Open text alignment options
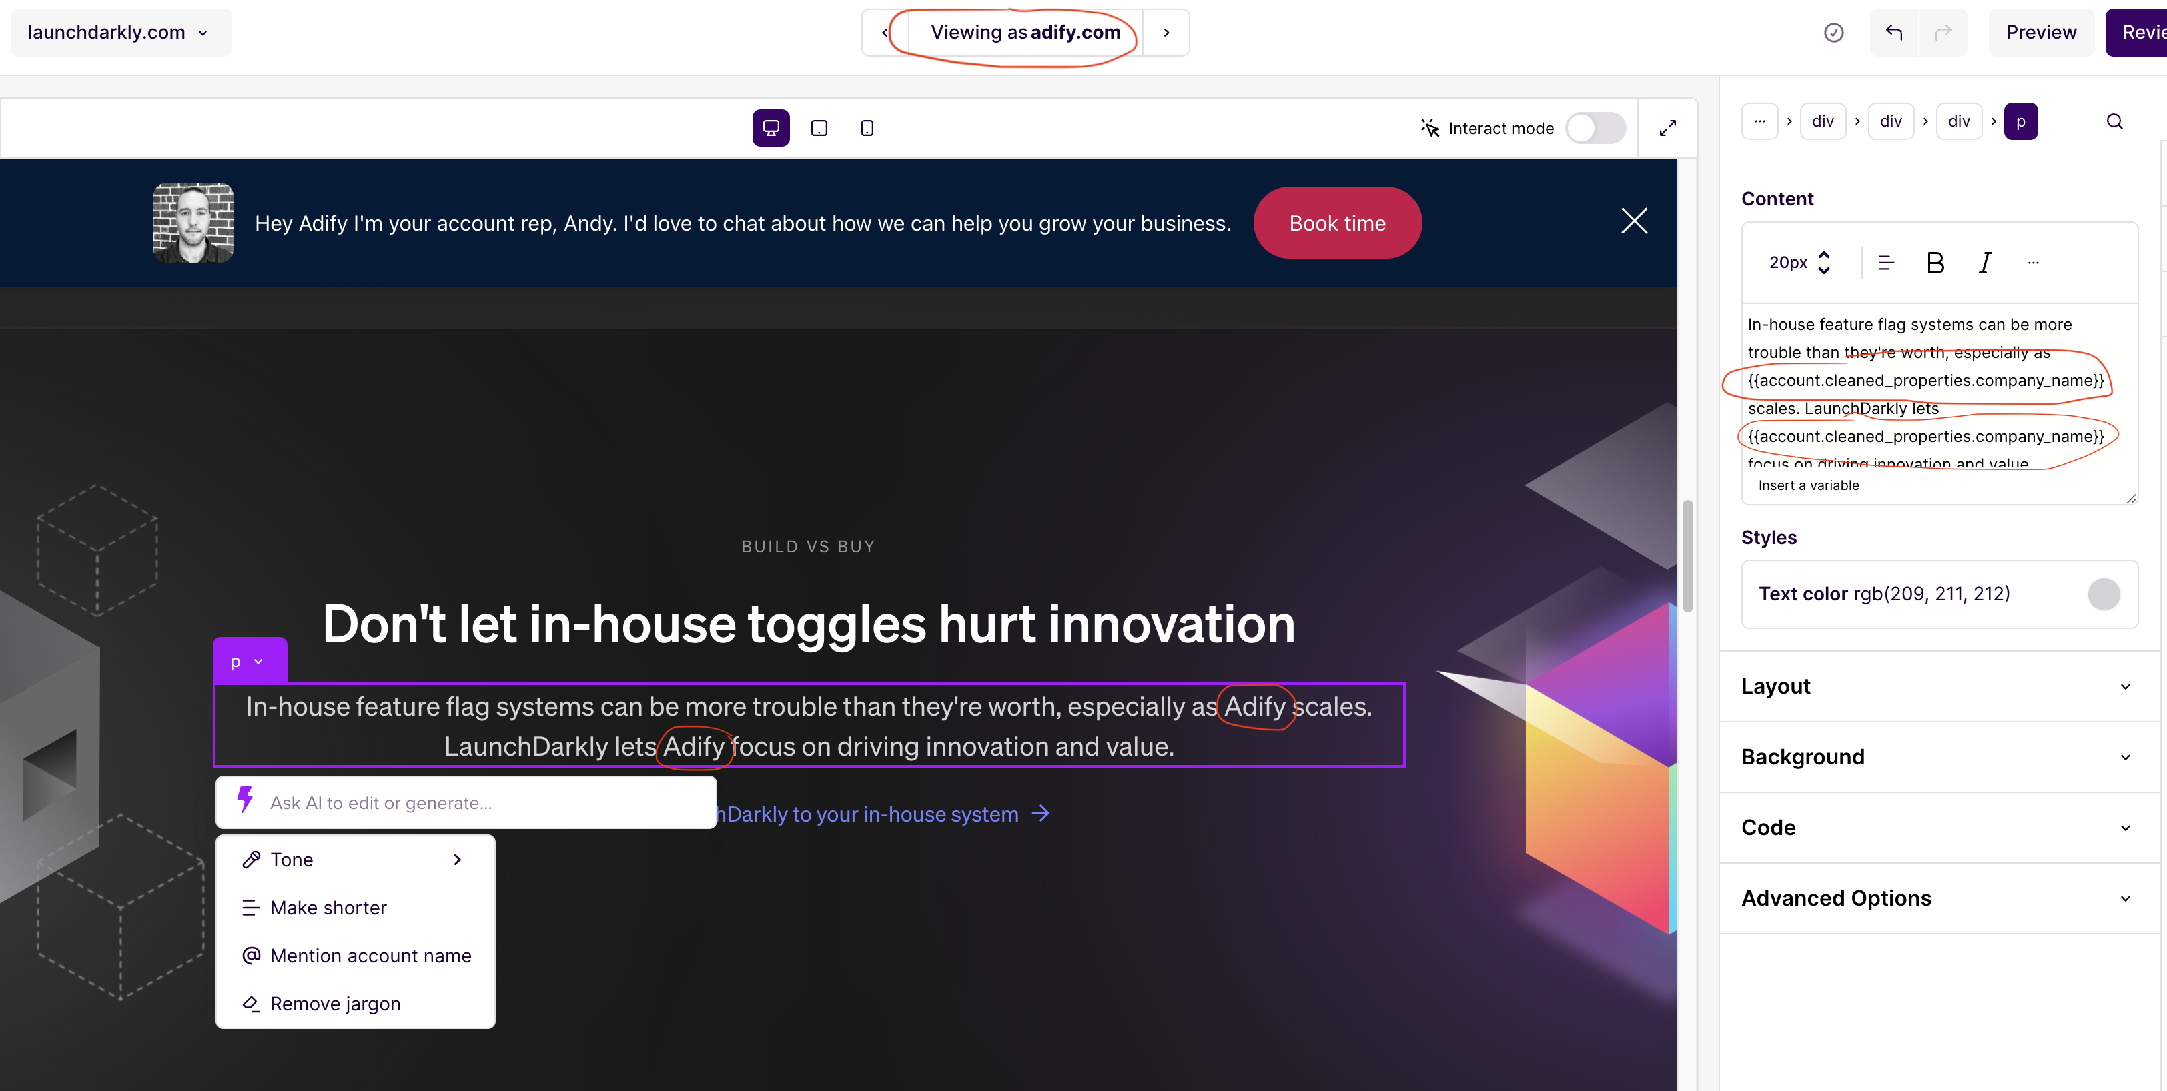 1885,263
